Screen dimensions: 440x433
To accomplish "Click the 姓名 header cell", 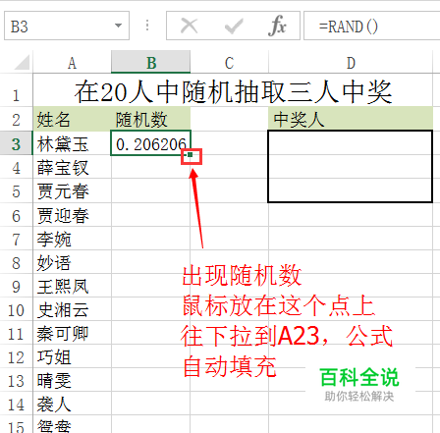I will 72,119.
